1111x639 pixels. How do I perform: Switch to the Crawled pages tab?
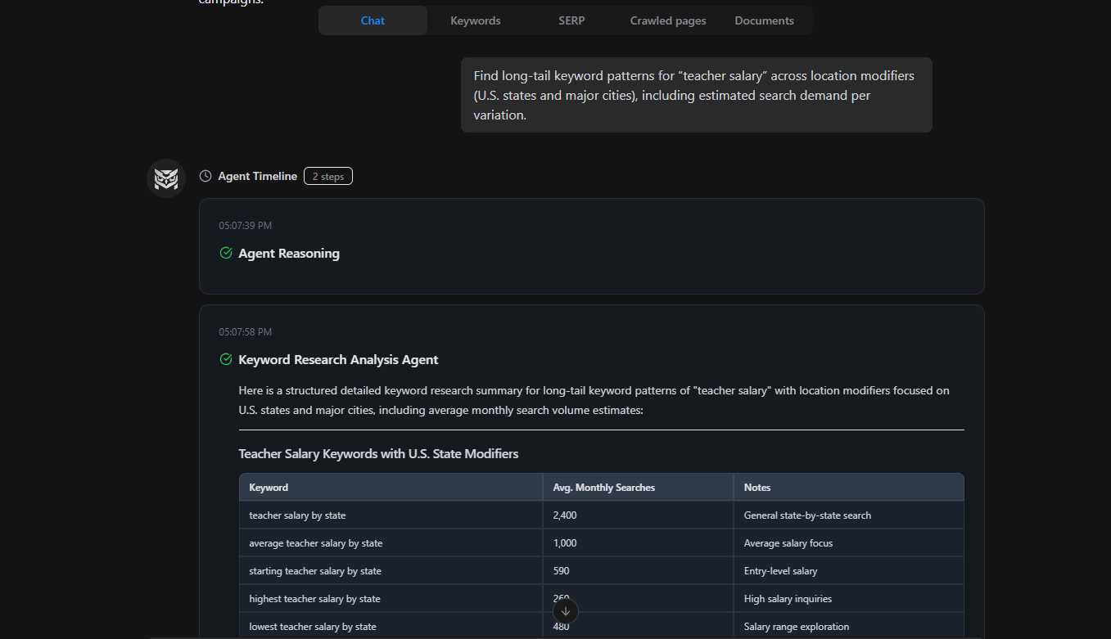[x=667, y=20]
